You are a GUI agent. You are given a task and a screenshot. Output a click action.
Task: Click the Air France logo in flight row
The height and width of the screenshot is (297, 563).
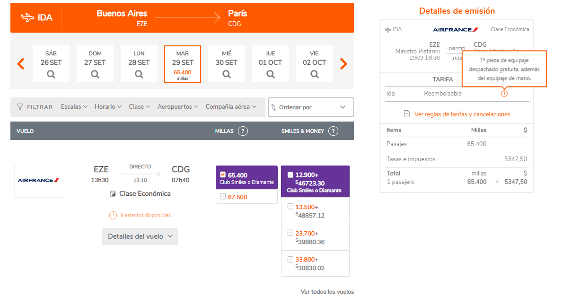pos(39,180)
